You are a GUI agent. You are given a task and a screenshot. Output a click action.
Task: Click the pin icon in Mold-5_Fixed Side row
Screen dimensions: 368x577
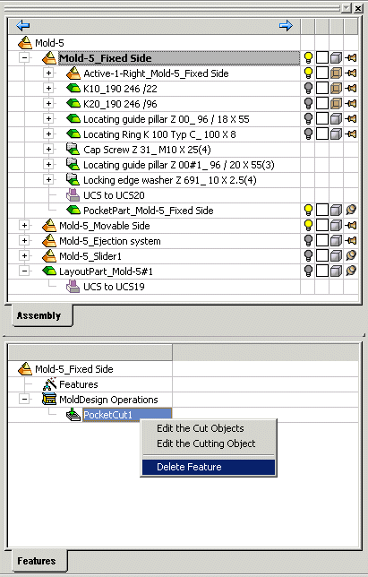(x=351, y=57)
